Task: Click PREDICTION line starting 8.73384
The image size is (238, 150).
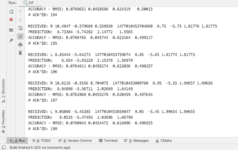Action: click(x=81, y=32)
